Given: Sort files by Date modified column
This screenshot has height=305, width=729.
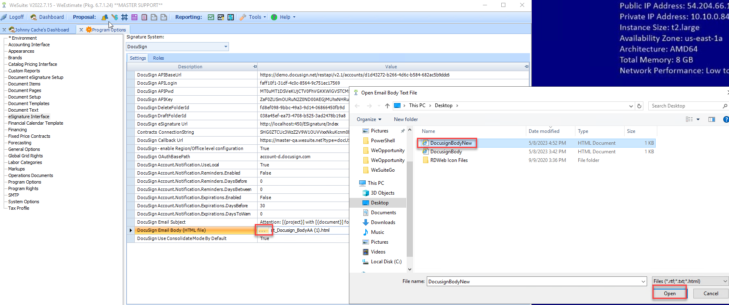Looking at the screenshot, I should pos(544,131).
